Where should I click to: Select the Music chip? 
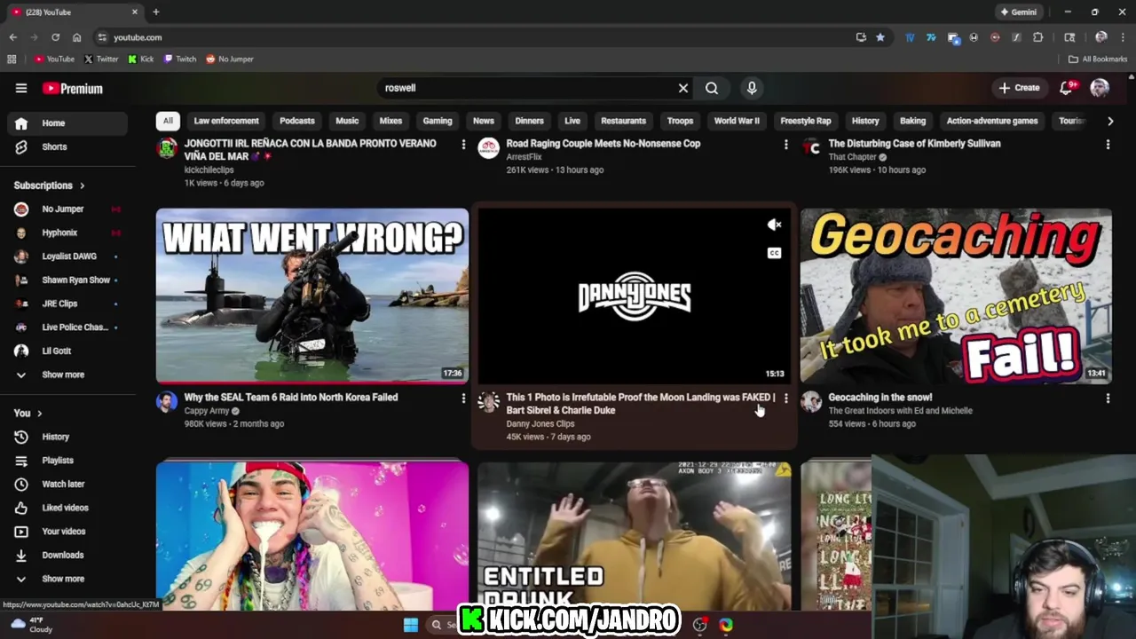coord(347,121)
